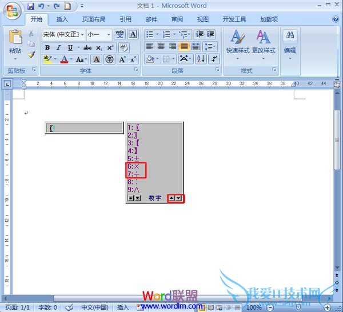
Task: Open the Quick Styles gallery
Action: pos(237,42)
